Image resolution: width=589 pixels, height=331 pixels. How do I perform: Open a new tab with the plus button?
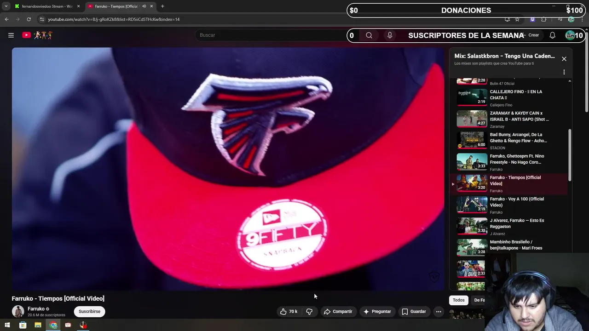click(162, 6)
